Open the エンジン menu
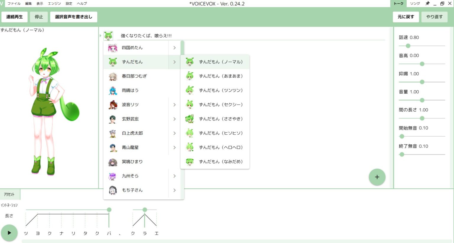 pos(55,4)
